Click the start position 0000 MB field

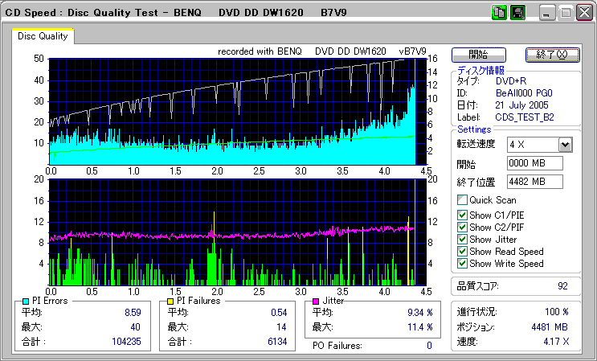click(534, 163)
